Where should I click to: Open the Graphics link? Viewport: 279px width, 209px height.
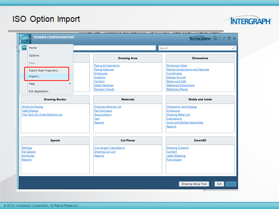(x=100, y=77)
